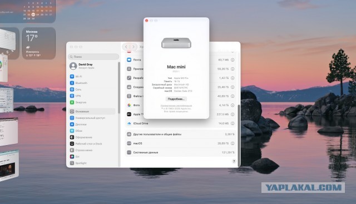Image resolution: width=356 pixels, height=204 pixels.
Task: Show info for the 227,5 МБ row
Action: pyautogui.click(x=233, y=115)
